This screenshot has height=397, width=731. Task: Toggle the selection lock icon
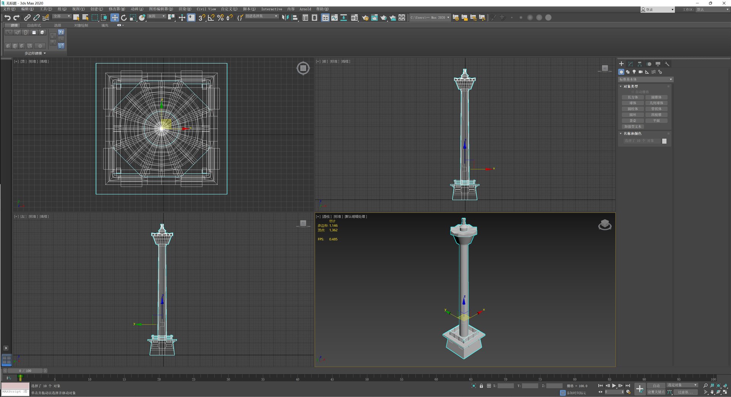click(x=481, y=386)
